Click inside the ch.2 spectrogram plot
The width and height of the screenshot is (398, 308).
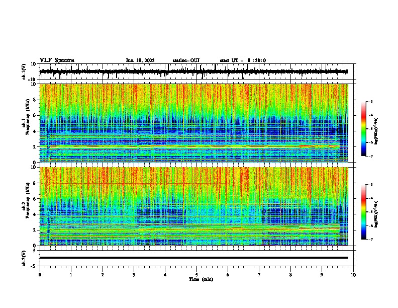click(x=194, y=206)
